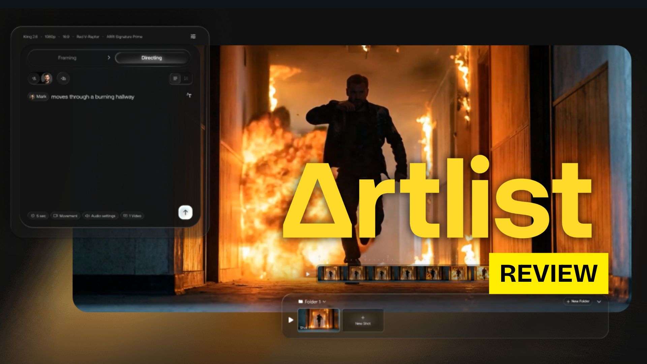The height and width of the screenshot is (364, 647).
Task: Switch to the Framing tab
Action: click(67, 58)
